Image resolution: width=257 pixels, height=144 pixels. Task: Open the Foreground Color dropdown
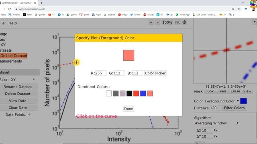tap(222, 101)
